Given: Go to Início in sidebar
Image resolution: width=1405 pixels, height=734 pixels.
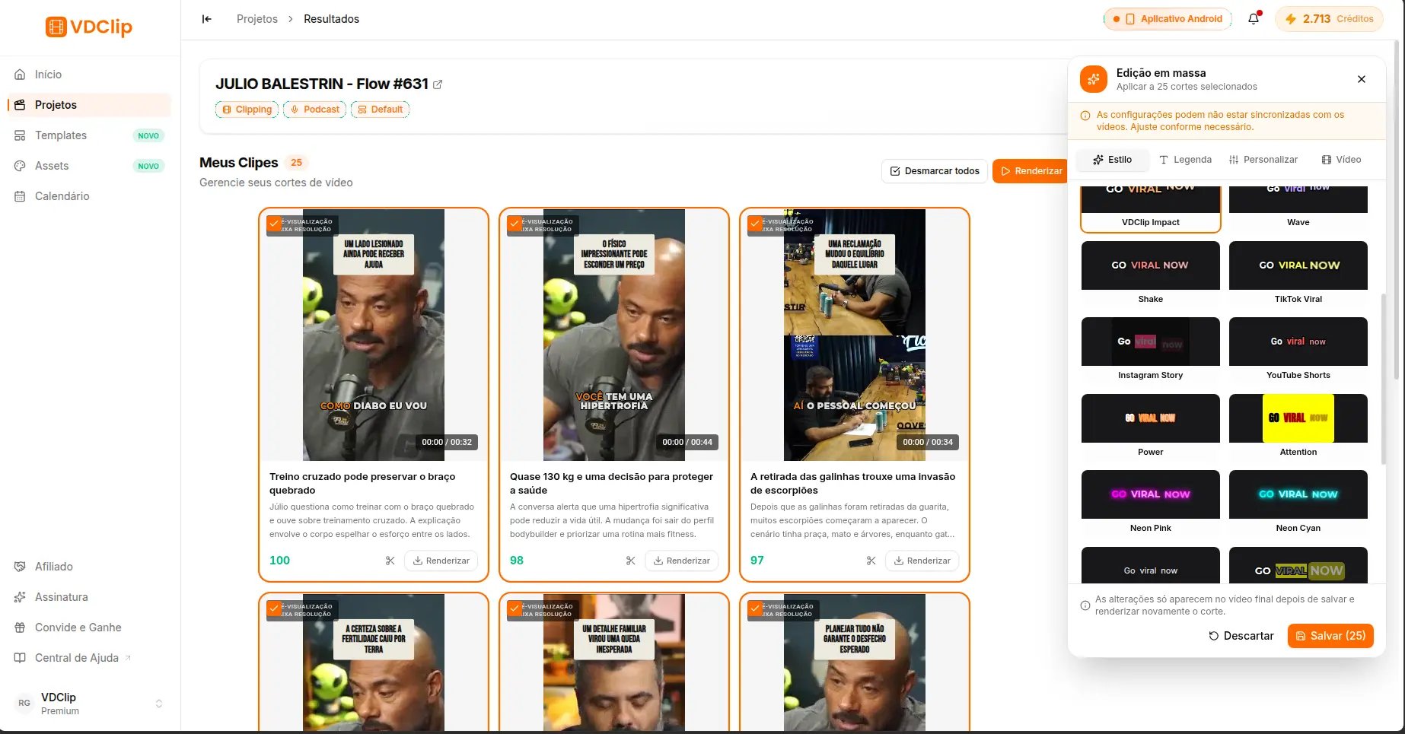Looking at the screenshot, I should pos(89,75).
